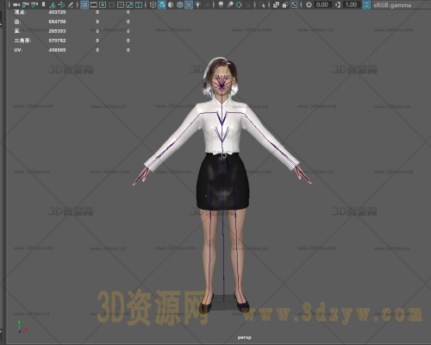Click the dimmed Shadows icon
This screenshot has width=431, height=345.
[207, 4]
